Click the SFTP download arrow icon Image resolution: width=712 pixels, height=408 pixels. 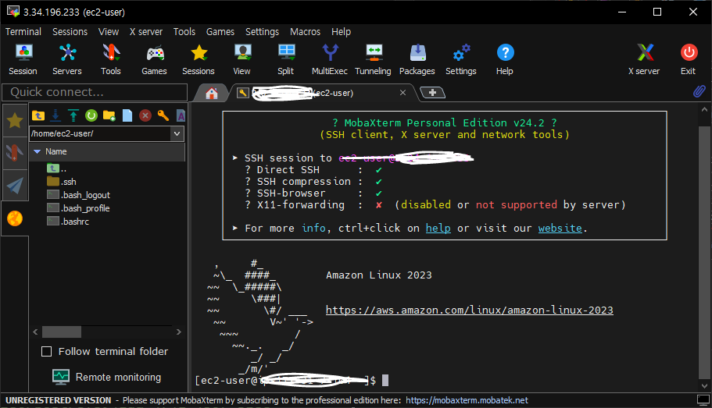tap(55, 115)
